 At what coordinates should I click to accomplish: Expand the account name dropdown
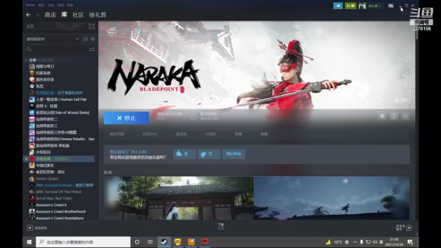click(x=375, y=6)
